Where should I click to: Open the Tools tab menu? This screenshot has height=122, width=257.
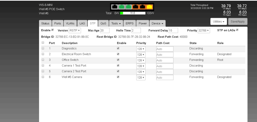click(116, 23)
